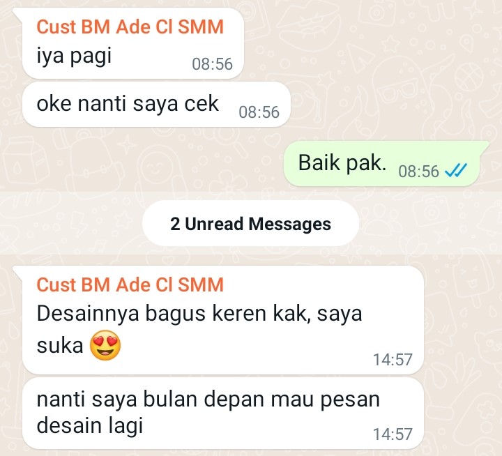Tap the "2 Unread Messages" label

coord(251,224)
